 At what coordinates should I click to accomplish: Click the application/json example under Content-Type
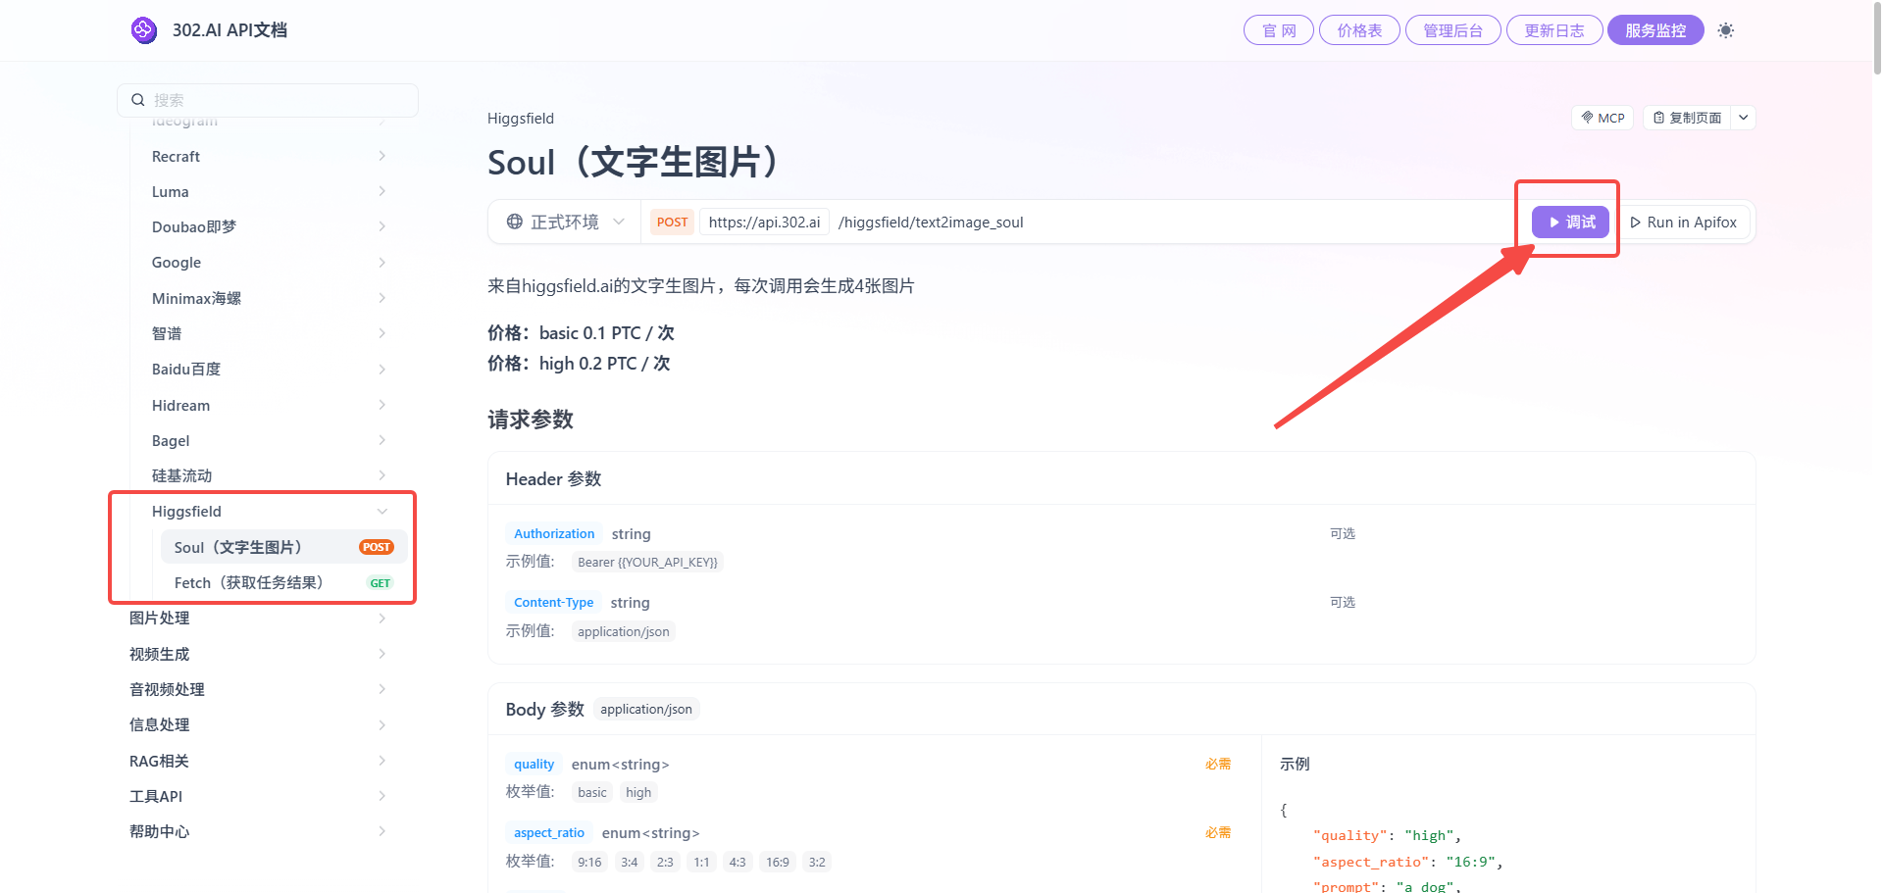624,632
